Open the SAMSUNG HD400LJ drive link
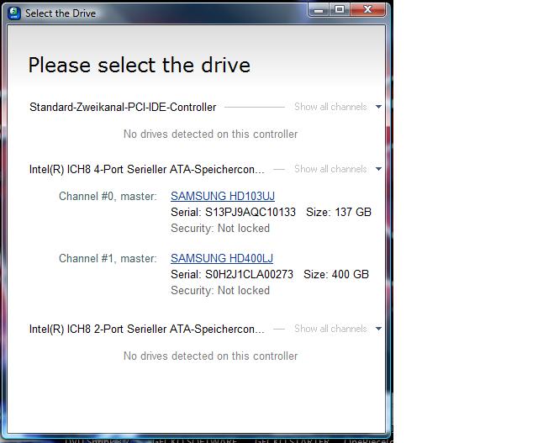 tap(222, 258)
